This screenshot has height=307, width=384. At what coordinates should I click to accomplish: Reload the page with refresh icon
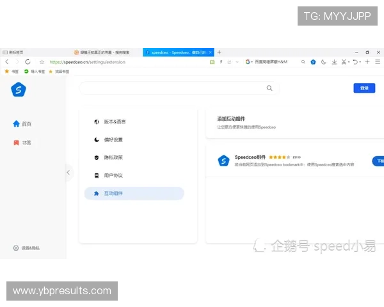[28, 61]
